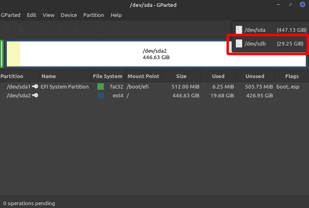Image resolution: width=309 pixels, height=208 pixels.
Task: Click the 'EFI System Partition' name cell
Action: pos(65,86)
